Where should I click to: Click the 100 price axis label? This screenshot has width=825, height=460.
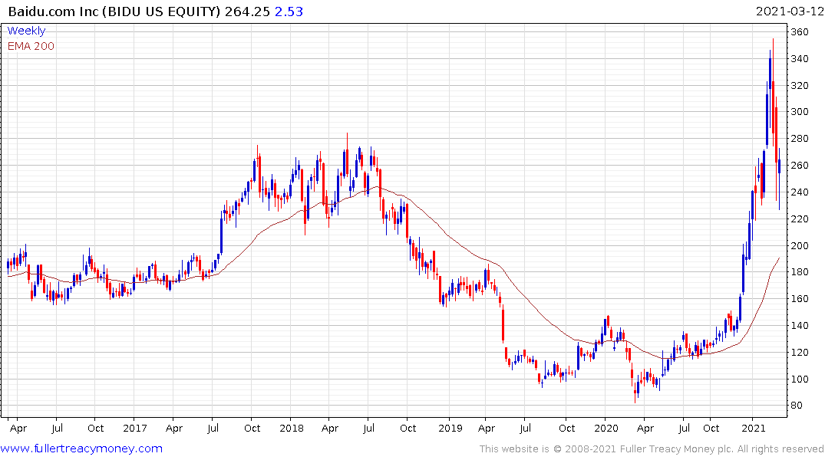click(800, 379)
